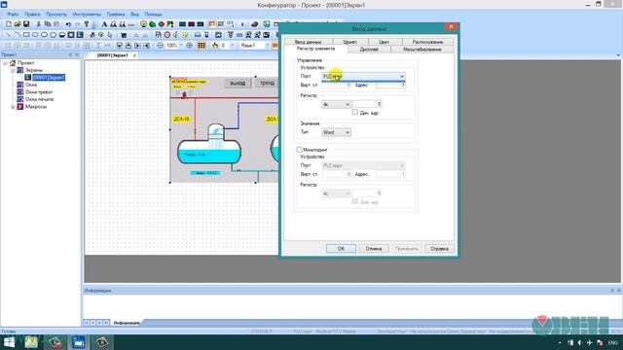The width and height of the screenshot is (623, 350).
Task: Open the '4x' register type dropdown
Action: tap(336, 104)
